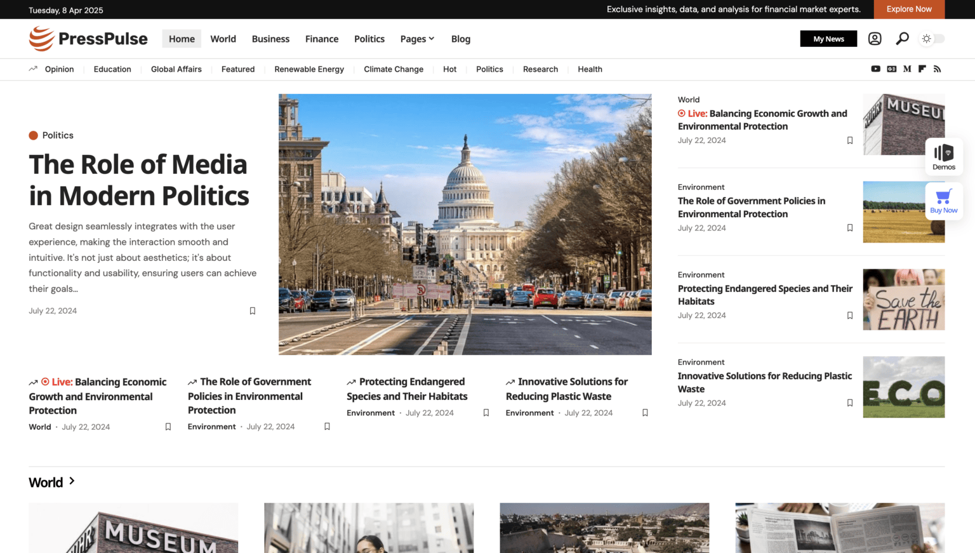975x553 pixels.
Task: Click the Explore Now button
Action: pyautogui.click(x=909, y=10)
